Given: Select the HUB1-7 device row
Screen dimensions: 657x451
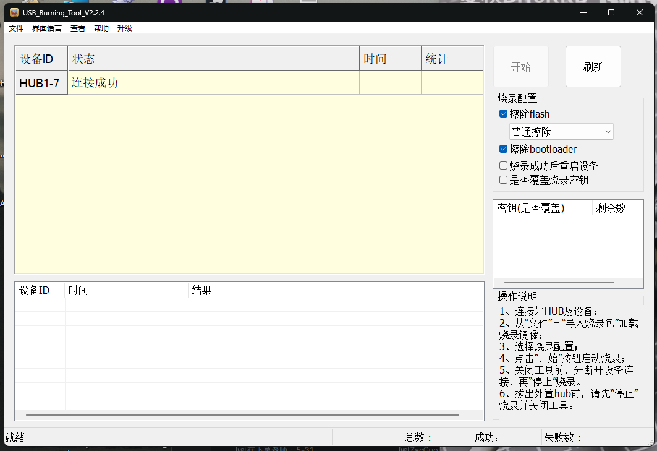Looking at the screenshot, I should [41, 82].
